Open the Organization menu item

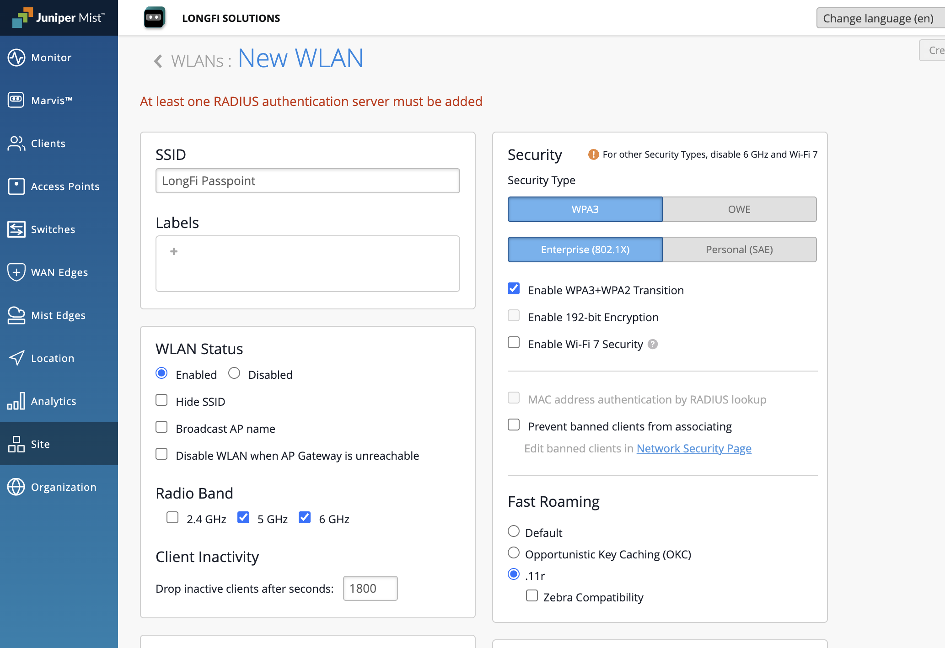[x=59, y=487]
